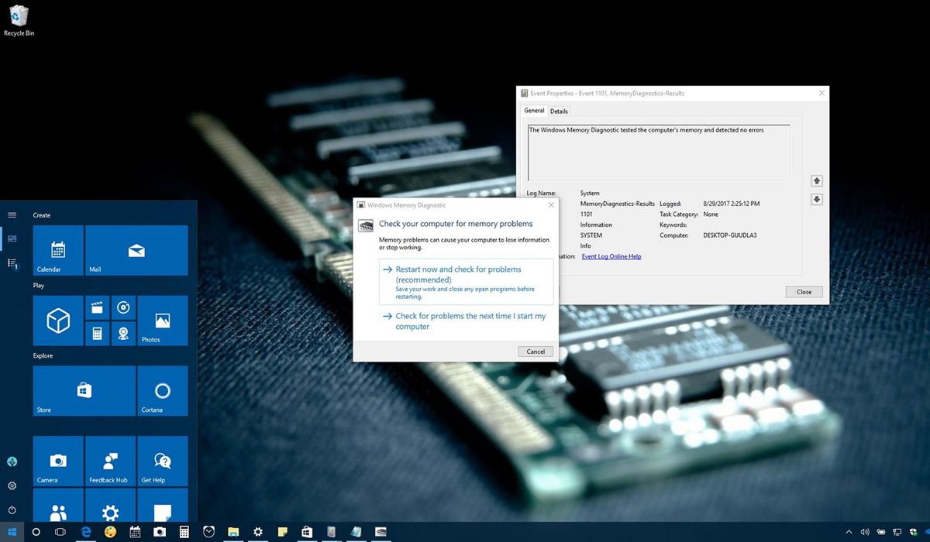Cancel the Windows Memory Diagnostic dialog
The image size is (930, 542).
pos(536,352)
